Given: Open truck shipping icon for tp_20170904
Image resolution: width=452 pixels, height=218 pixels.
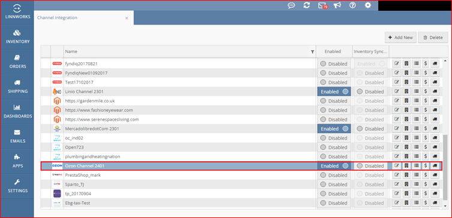Looking at the screenshot, I should click(435, 194).
